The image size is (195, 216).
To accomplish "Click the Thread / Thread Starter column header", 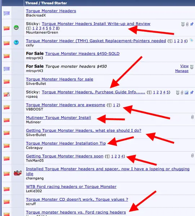I will point(46,3).
